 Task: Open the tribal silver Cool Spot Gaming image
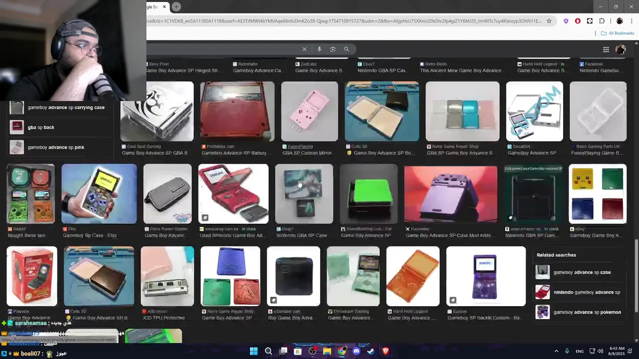157,112
